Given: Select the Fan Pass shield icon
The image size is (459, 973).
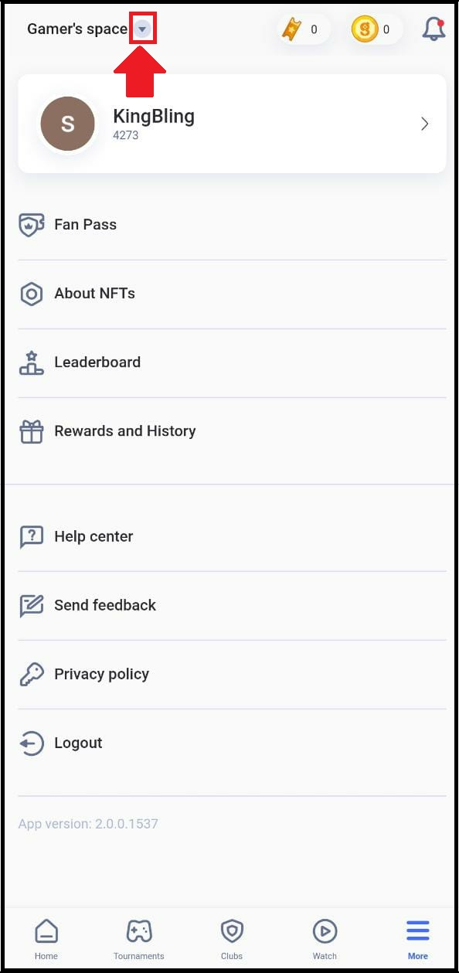Looking at the screenshot, I should click(32, 225).
